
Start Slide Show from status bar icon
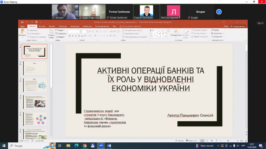click(217, 141)
